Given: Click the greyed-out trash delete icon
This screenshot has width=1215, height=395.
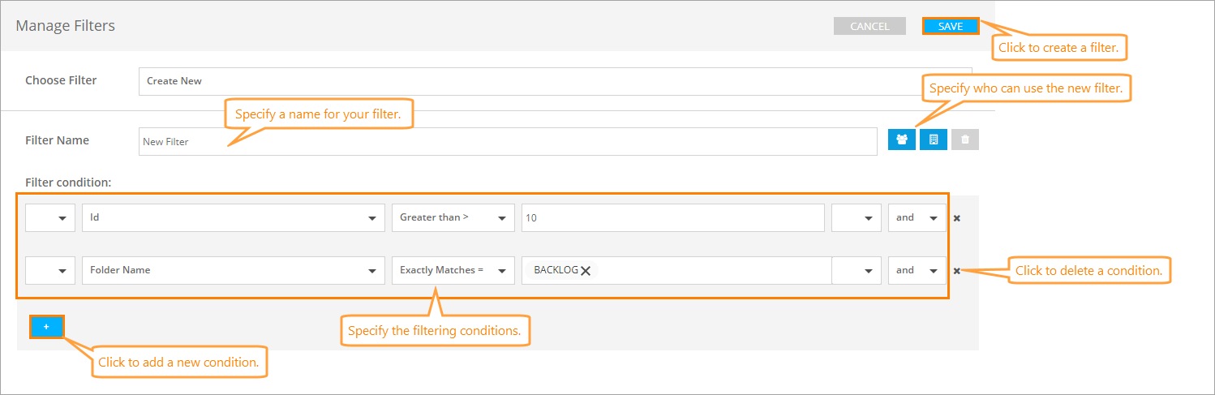Looking at the screenshot, I should click(x=965, y=140).
